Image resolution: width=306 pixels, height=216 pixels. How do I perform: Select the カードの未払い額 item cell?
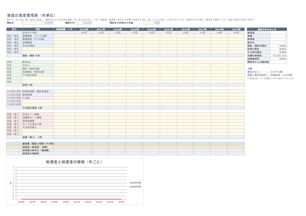click(38, 124)
